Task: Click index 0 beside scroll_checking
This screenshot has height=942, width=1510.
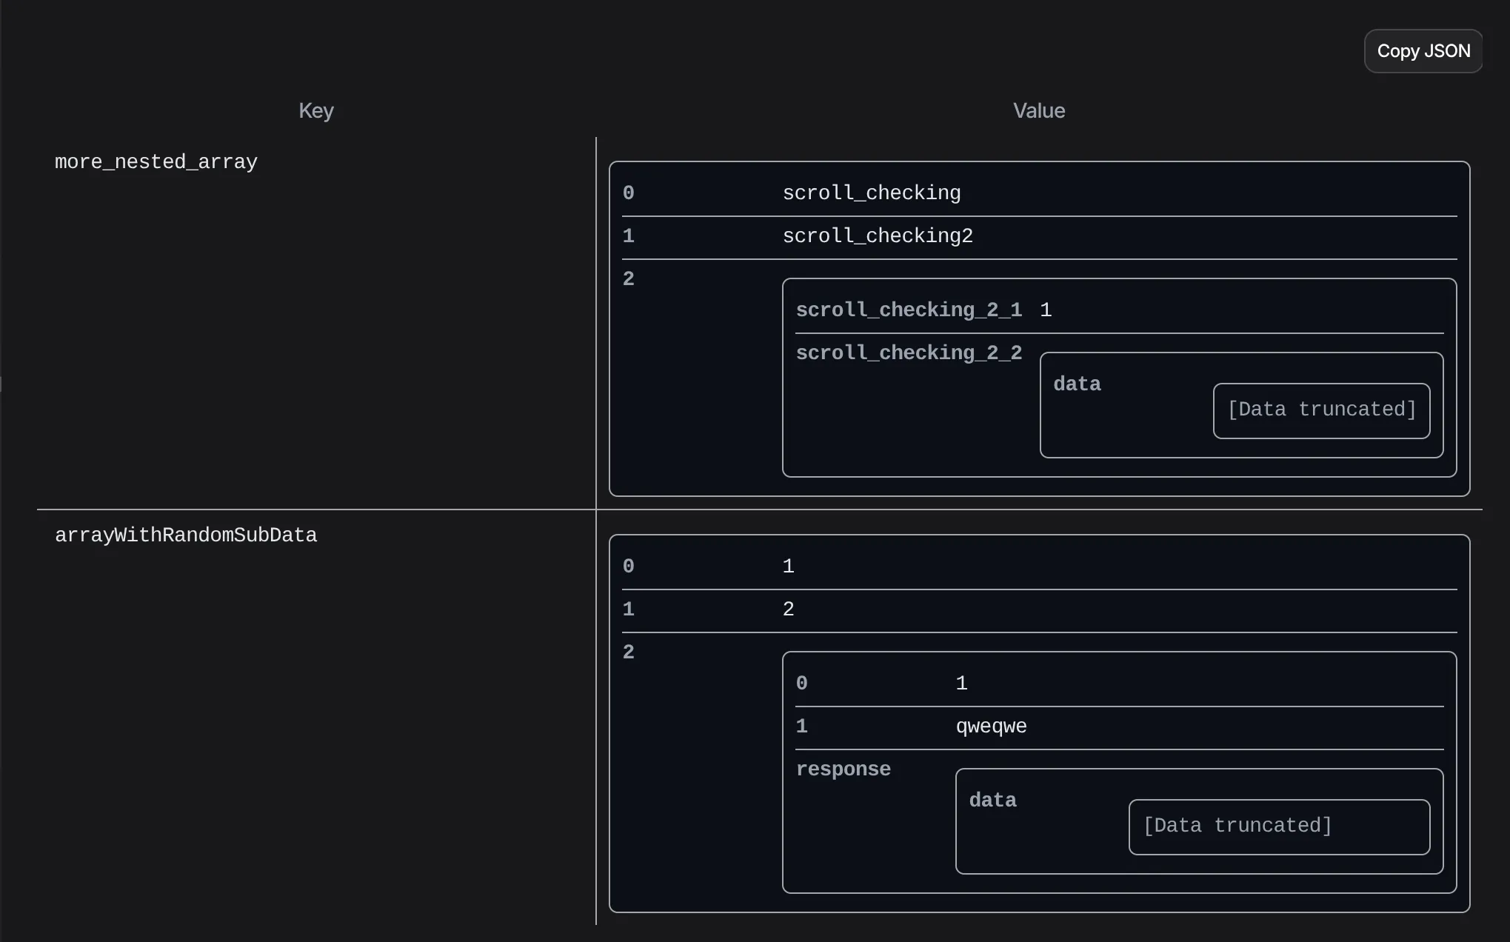Action: 629,193
